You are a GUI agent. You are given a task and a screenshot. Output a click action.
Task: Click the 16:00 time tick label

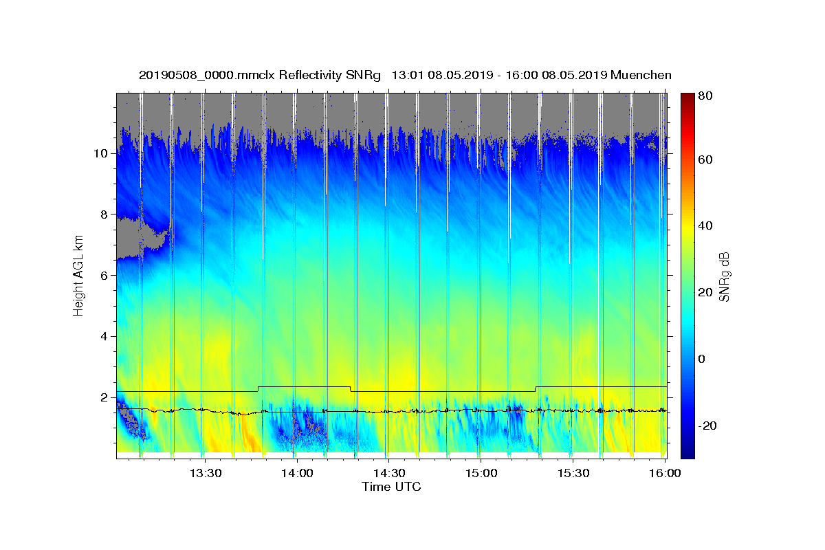[x=664, y=473]
